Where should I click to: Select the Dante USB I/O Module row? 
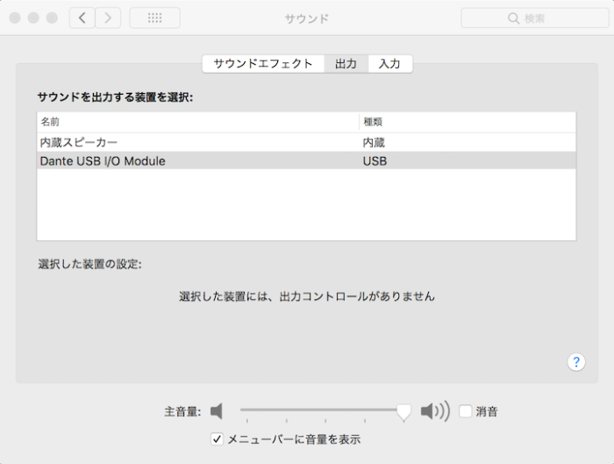[x=103, y=161]
